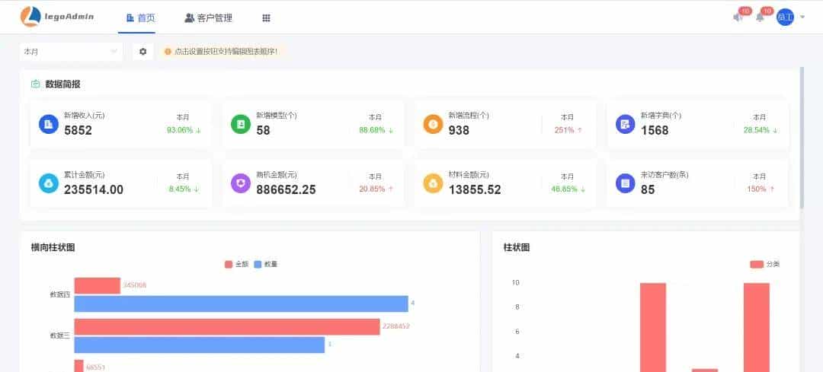Click the 新增模型(个) green card icon

click(241, 124)
